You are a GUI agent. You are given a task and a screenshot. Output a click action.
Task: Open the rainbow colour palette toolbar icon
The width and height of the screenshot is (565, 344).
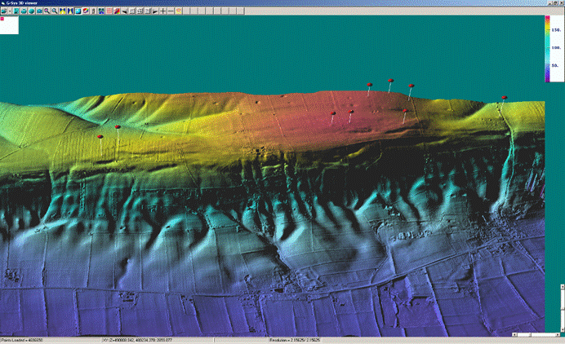[85, 11]
